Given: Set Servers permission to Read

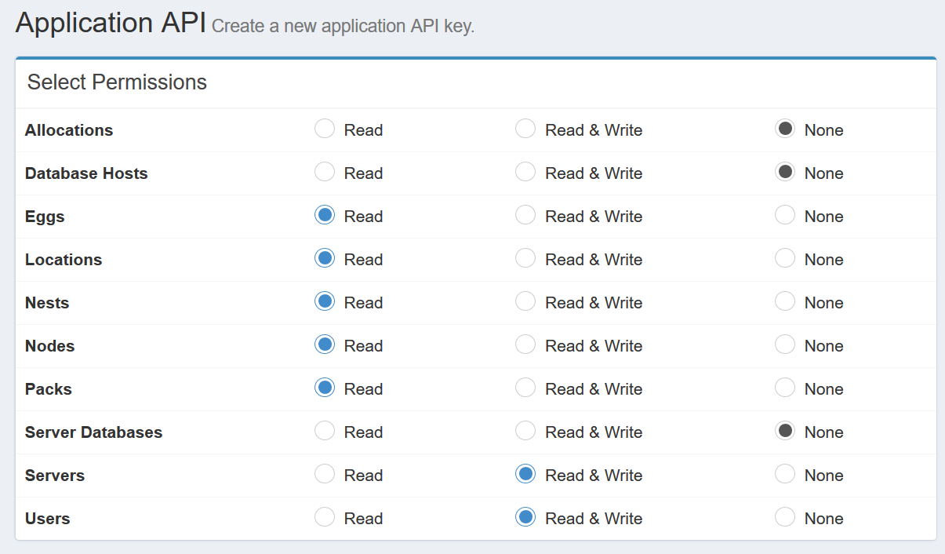Looking at the screenshot, I should pyautogui.click(x=325, y=474).
